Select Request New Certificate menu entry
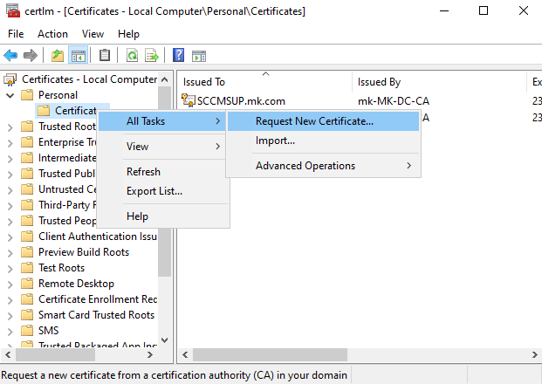The image size is (542, 384). (314, 121)
